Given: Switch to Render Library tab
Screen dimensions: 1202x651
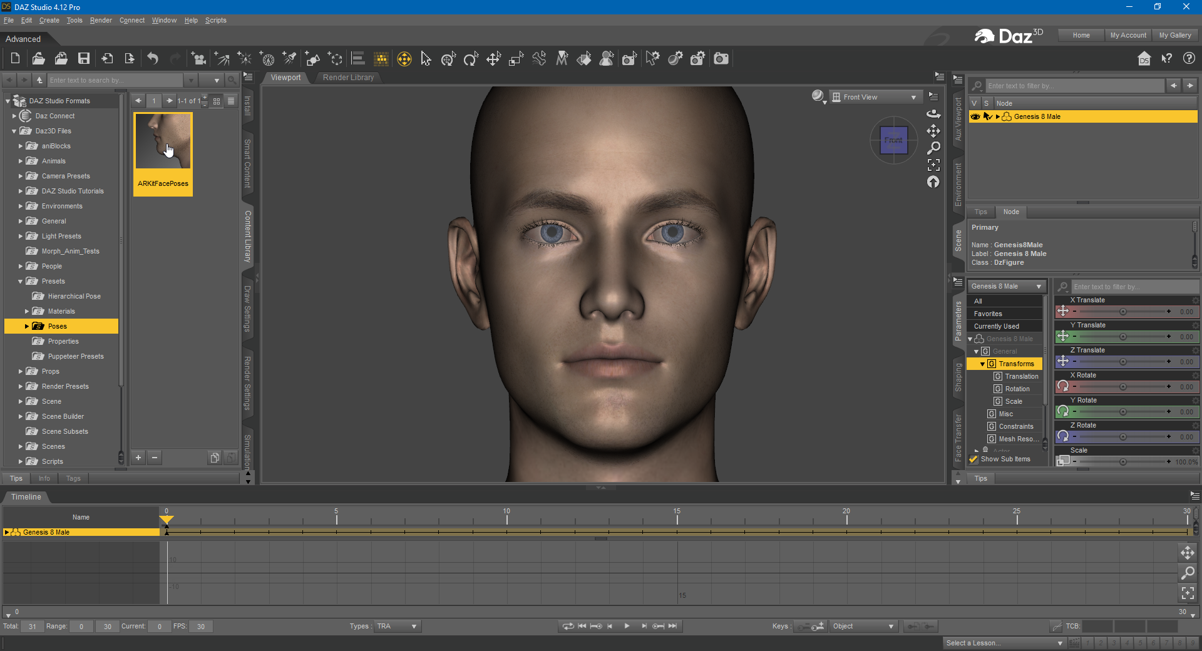Looking at the screenshot, I should pyautogui.click(x=348, y=78).
